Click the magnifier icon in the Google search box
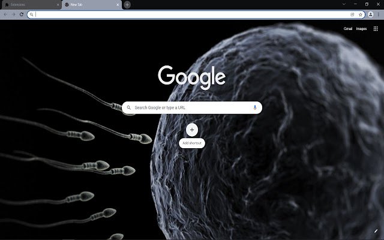Image resolution: width=384 pixels, height=240 pixels. coord(129,107)
